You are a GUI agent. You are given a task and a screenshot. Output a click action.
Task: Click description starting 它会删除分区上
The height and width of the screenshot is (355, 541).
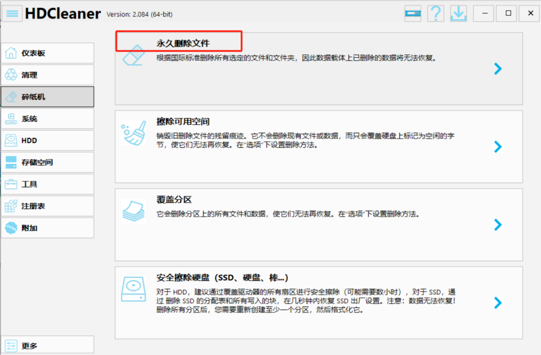point(288,214)
